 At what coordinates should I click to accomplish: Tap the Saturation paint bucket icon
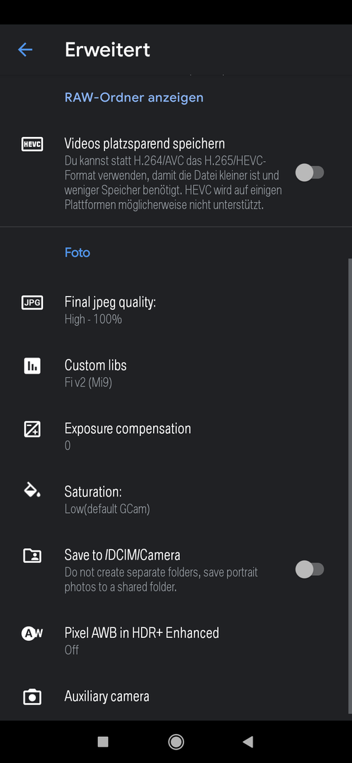click(x=32, y=490)
